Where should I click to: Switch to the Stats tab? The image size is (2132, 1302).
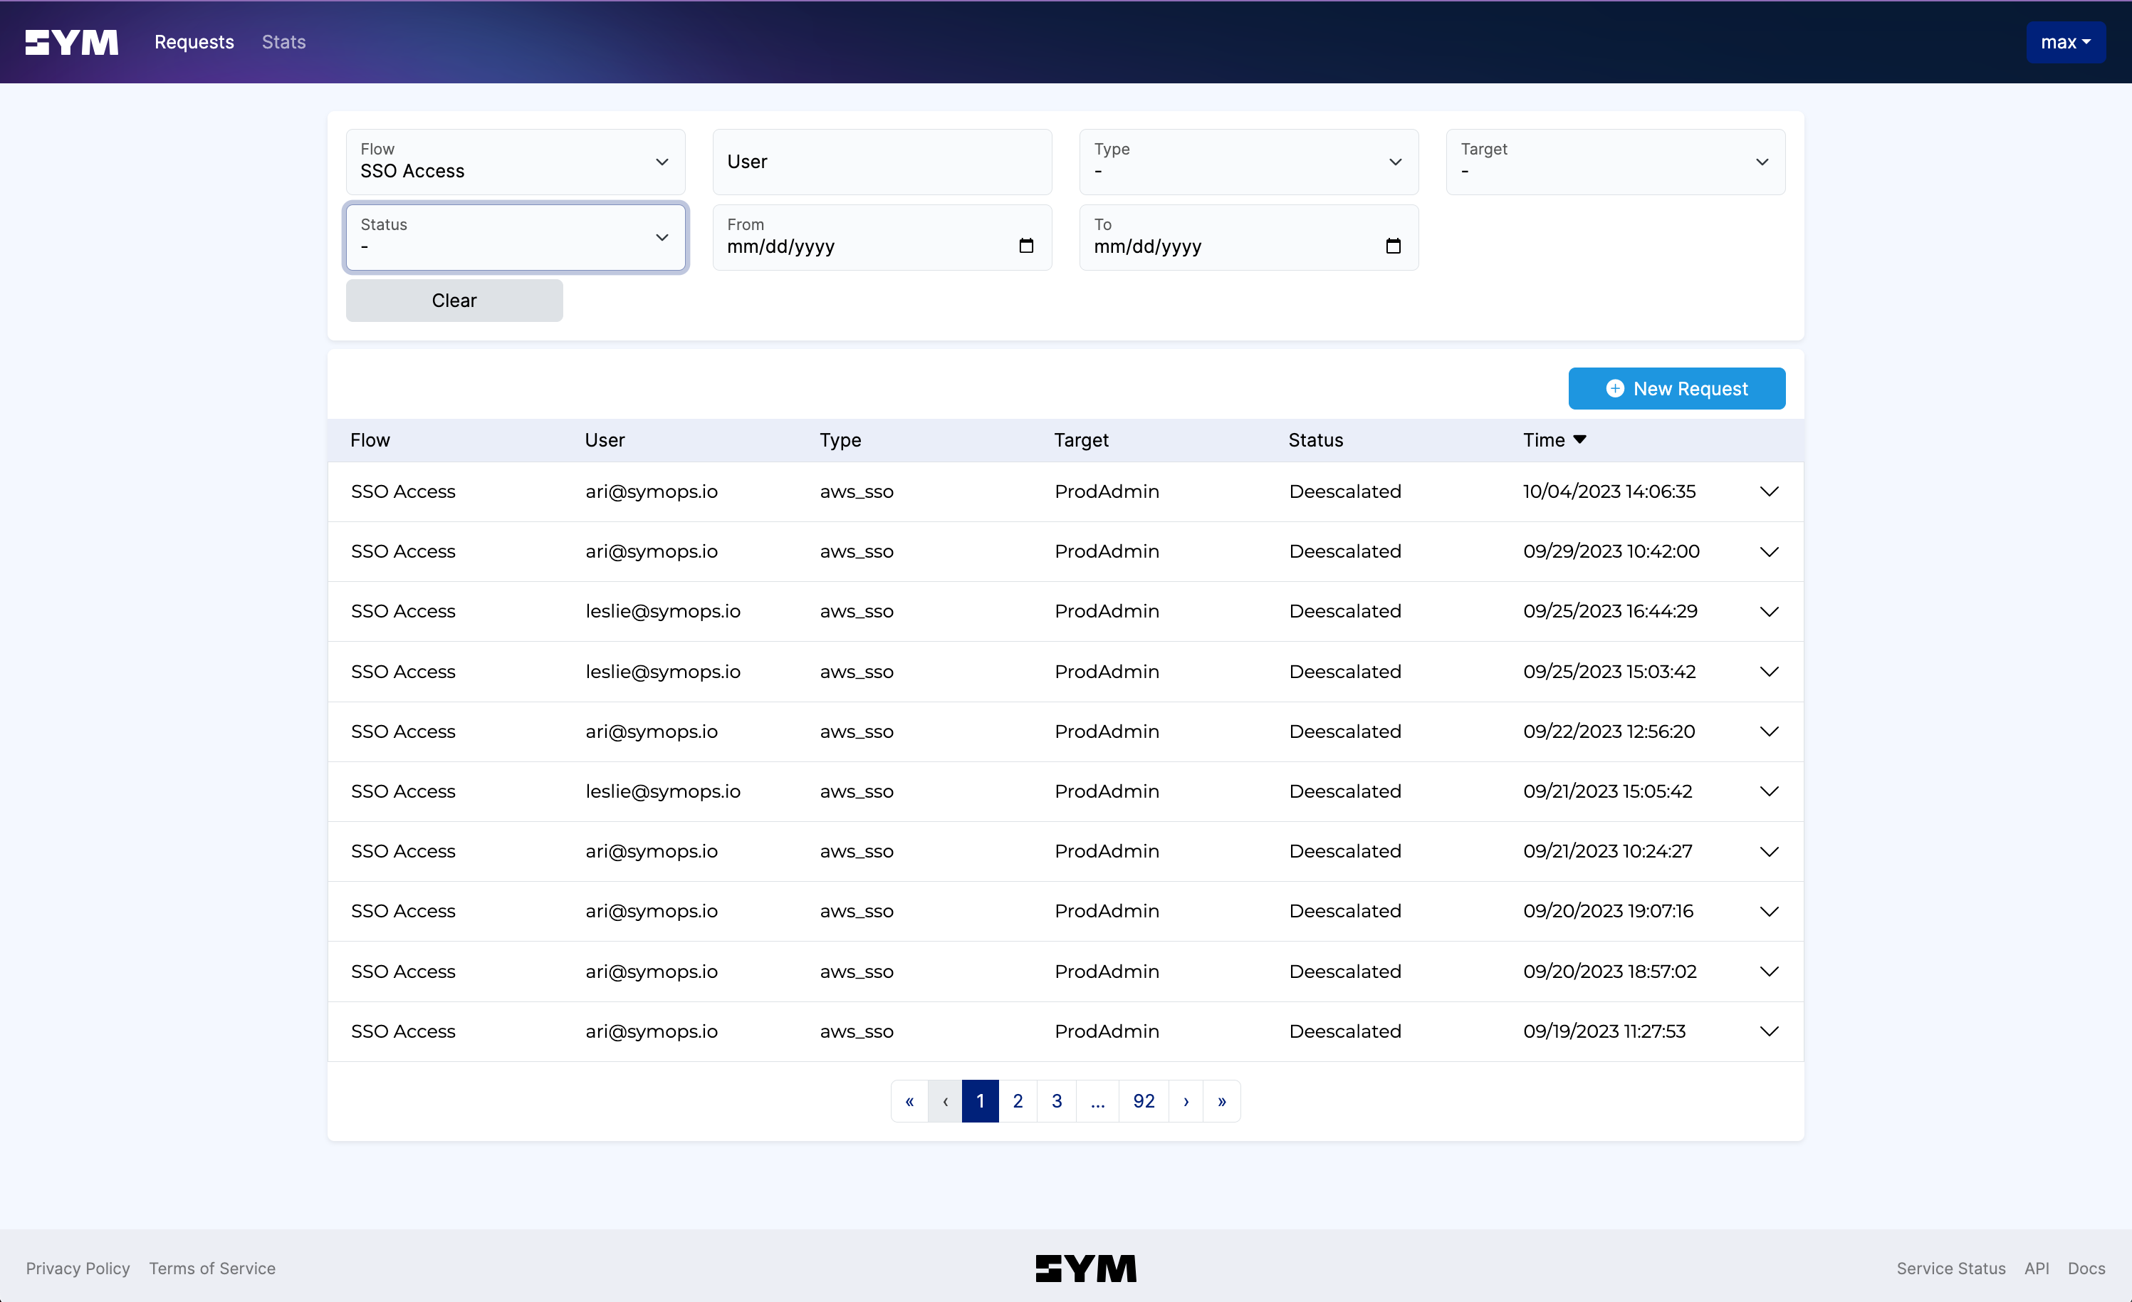pos(284,41)
